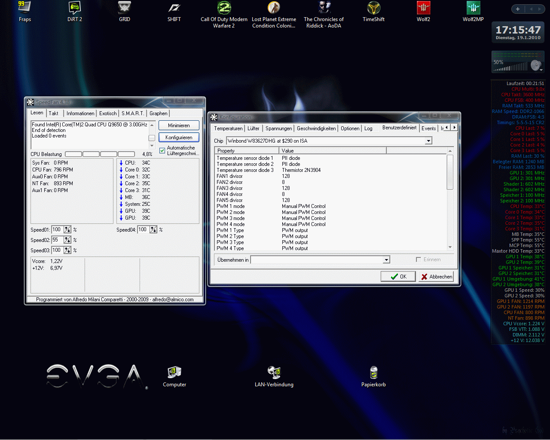Click the Value column header
The image size is (550, 440).
(x=333, y=151)
